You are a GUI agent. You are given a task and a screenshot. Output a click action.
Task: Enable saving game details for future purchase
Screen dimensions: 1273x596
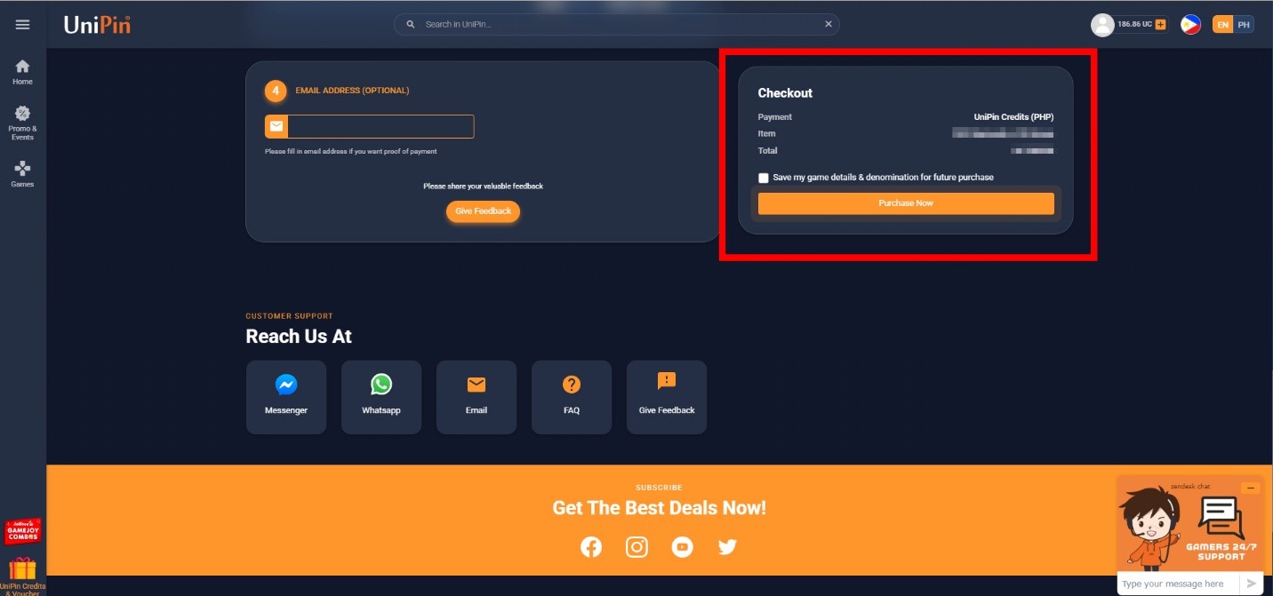click(763, 178)
